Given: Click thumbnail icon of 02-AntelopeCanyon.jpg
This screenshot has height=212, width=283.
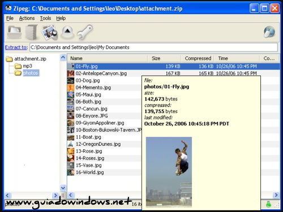Looking at the screenshot, I should click(71, 73).
